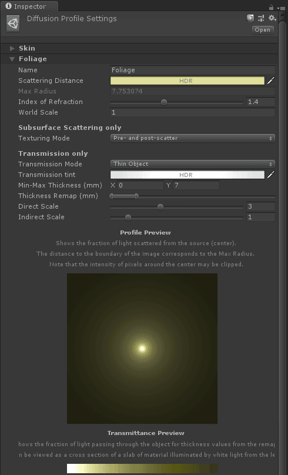Open the Transmission tint HDR color swatch
Screen dimensions: 288x475
187,175
